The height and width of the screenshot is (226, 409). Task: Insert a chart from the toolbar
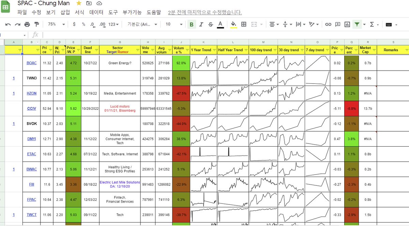coord(347,25)
